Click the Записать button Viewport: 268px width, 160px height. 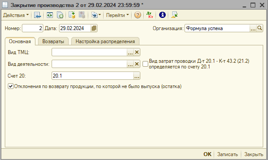(x=227, y=154)
